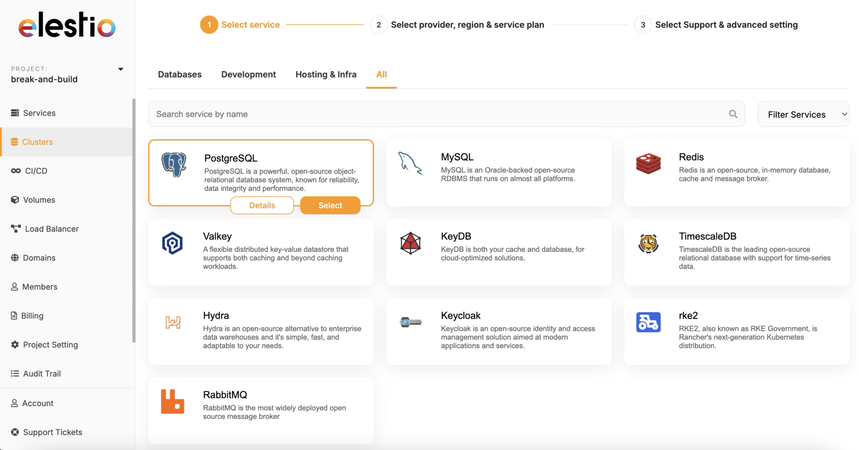Expand the project selector arrow
The height and width of the screenshot is (450, 859).
point(121,69)
